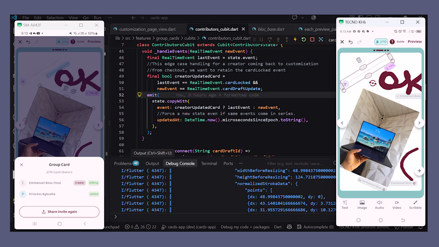Open the 2/10 contributors badge in TECNO
Image resolution: width=439 pixels, height=247 pixels.
pyautogui.click(x=381, y=42)
